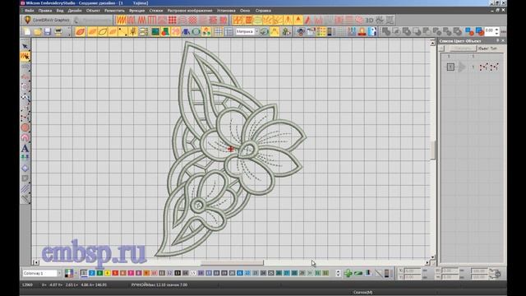
Task: Click the green square shape tool
Action: pyautogui.click(x=155, y=32)
